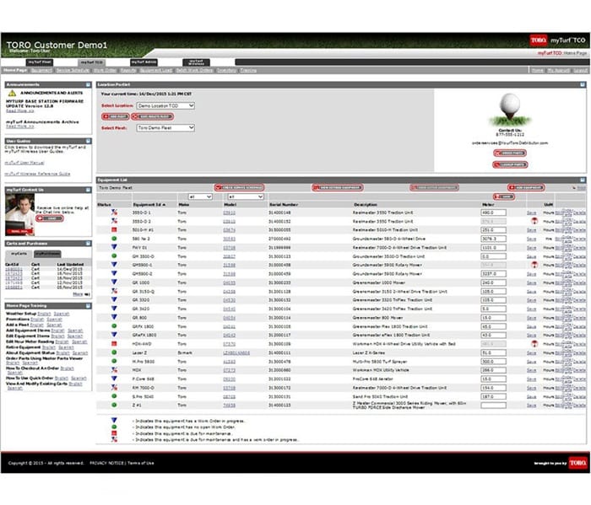
Task: Click golf ball image in Location Portlet
Action: point(510,110)
